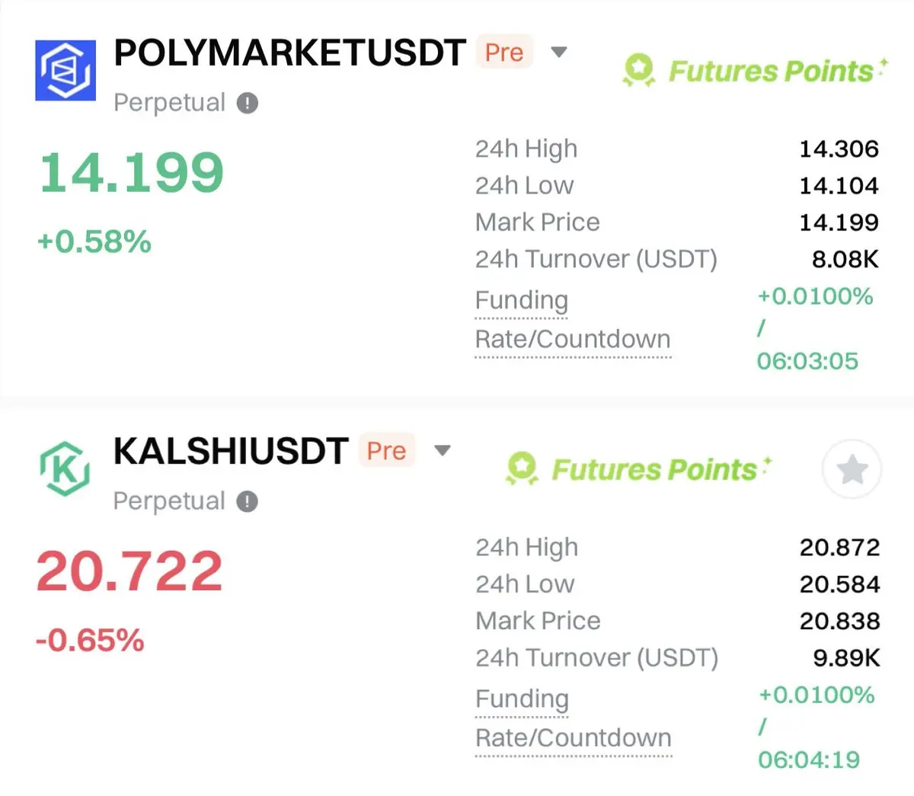Click the Kalshi hexagon logo icon
914x796 pixels.
[66, 469]
